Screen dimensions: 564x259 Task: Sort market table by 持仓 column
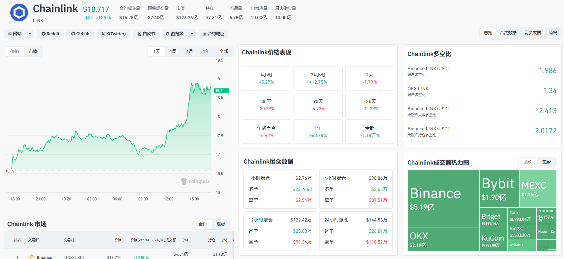click(x=211, y=240)
